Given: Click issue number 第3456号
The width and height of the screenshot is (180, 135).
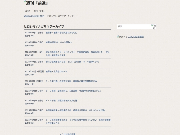Looking at the screenshot, I should click(29, 46).
